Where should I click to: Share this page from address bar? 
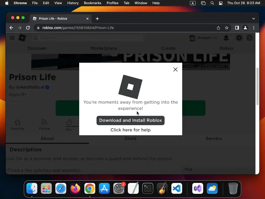tap(218, 28)
